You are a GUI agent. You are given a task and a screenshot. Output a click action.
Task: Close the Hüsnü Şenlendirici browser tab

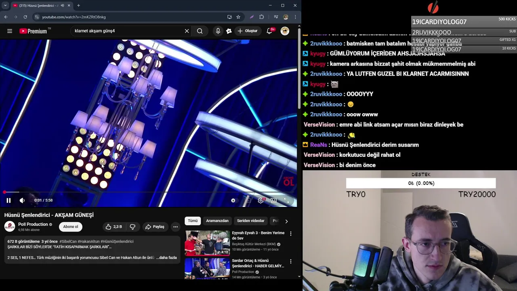(x=69, y=5)
